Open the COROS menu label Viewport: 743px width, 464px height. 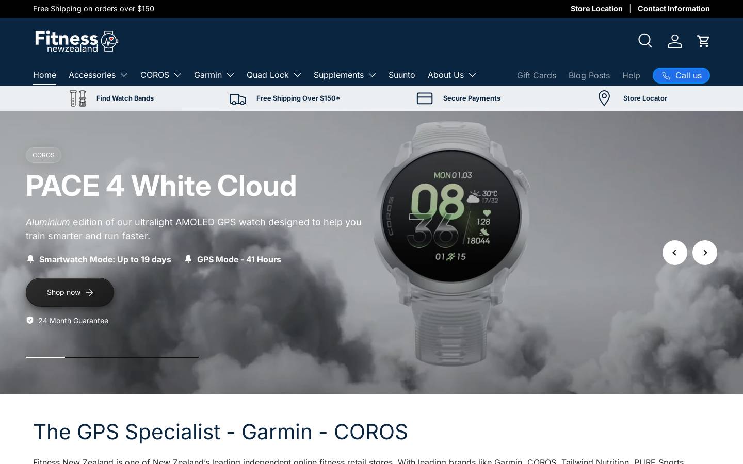tap(155, 75)
